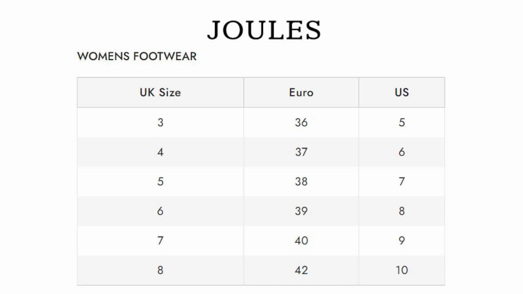523x294 pixels.
Task: Select the WOMENS FOOTWEAR heading text
Action: (x=137, y=56)
